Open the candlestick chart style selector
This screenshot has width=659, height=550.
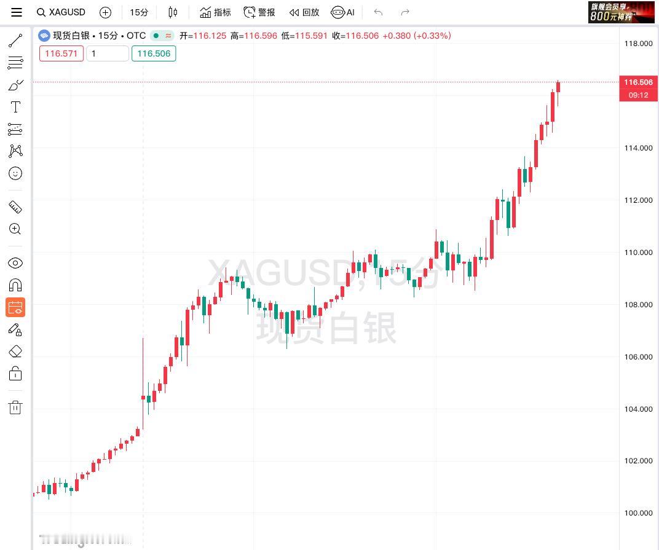coord(173,13)
